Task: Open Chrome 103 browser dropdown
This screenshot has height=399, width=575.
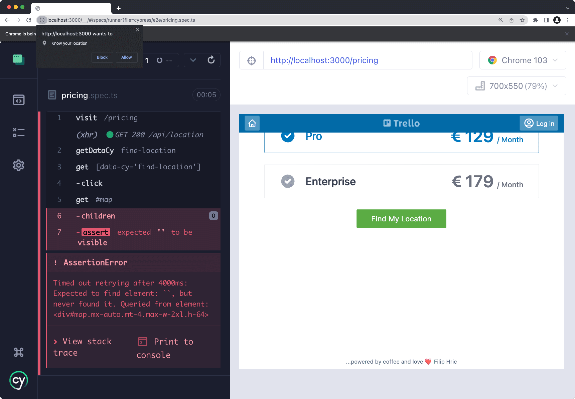Action: (x=523, y=60)
